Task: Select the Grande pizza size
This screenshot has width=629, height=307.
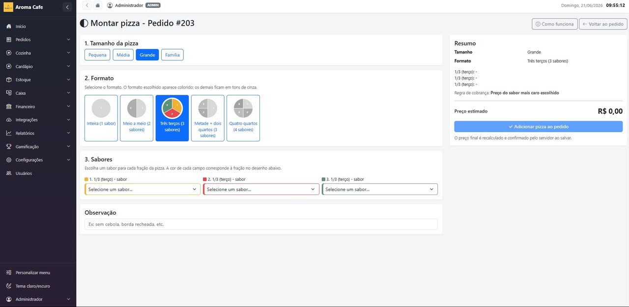Action: [x=147, y=55]
